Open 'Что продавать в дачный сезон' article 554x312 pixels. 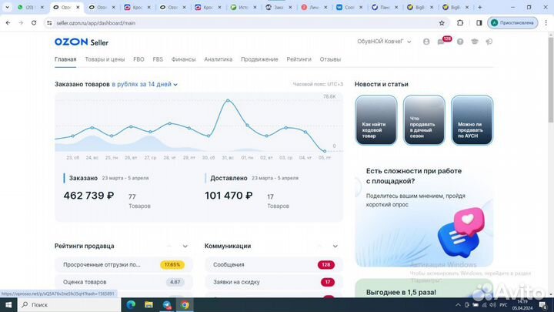click(x=424, y=120)
